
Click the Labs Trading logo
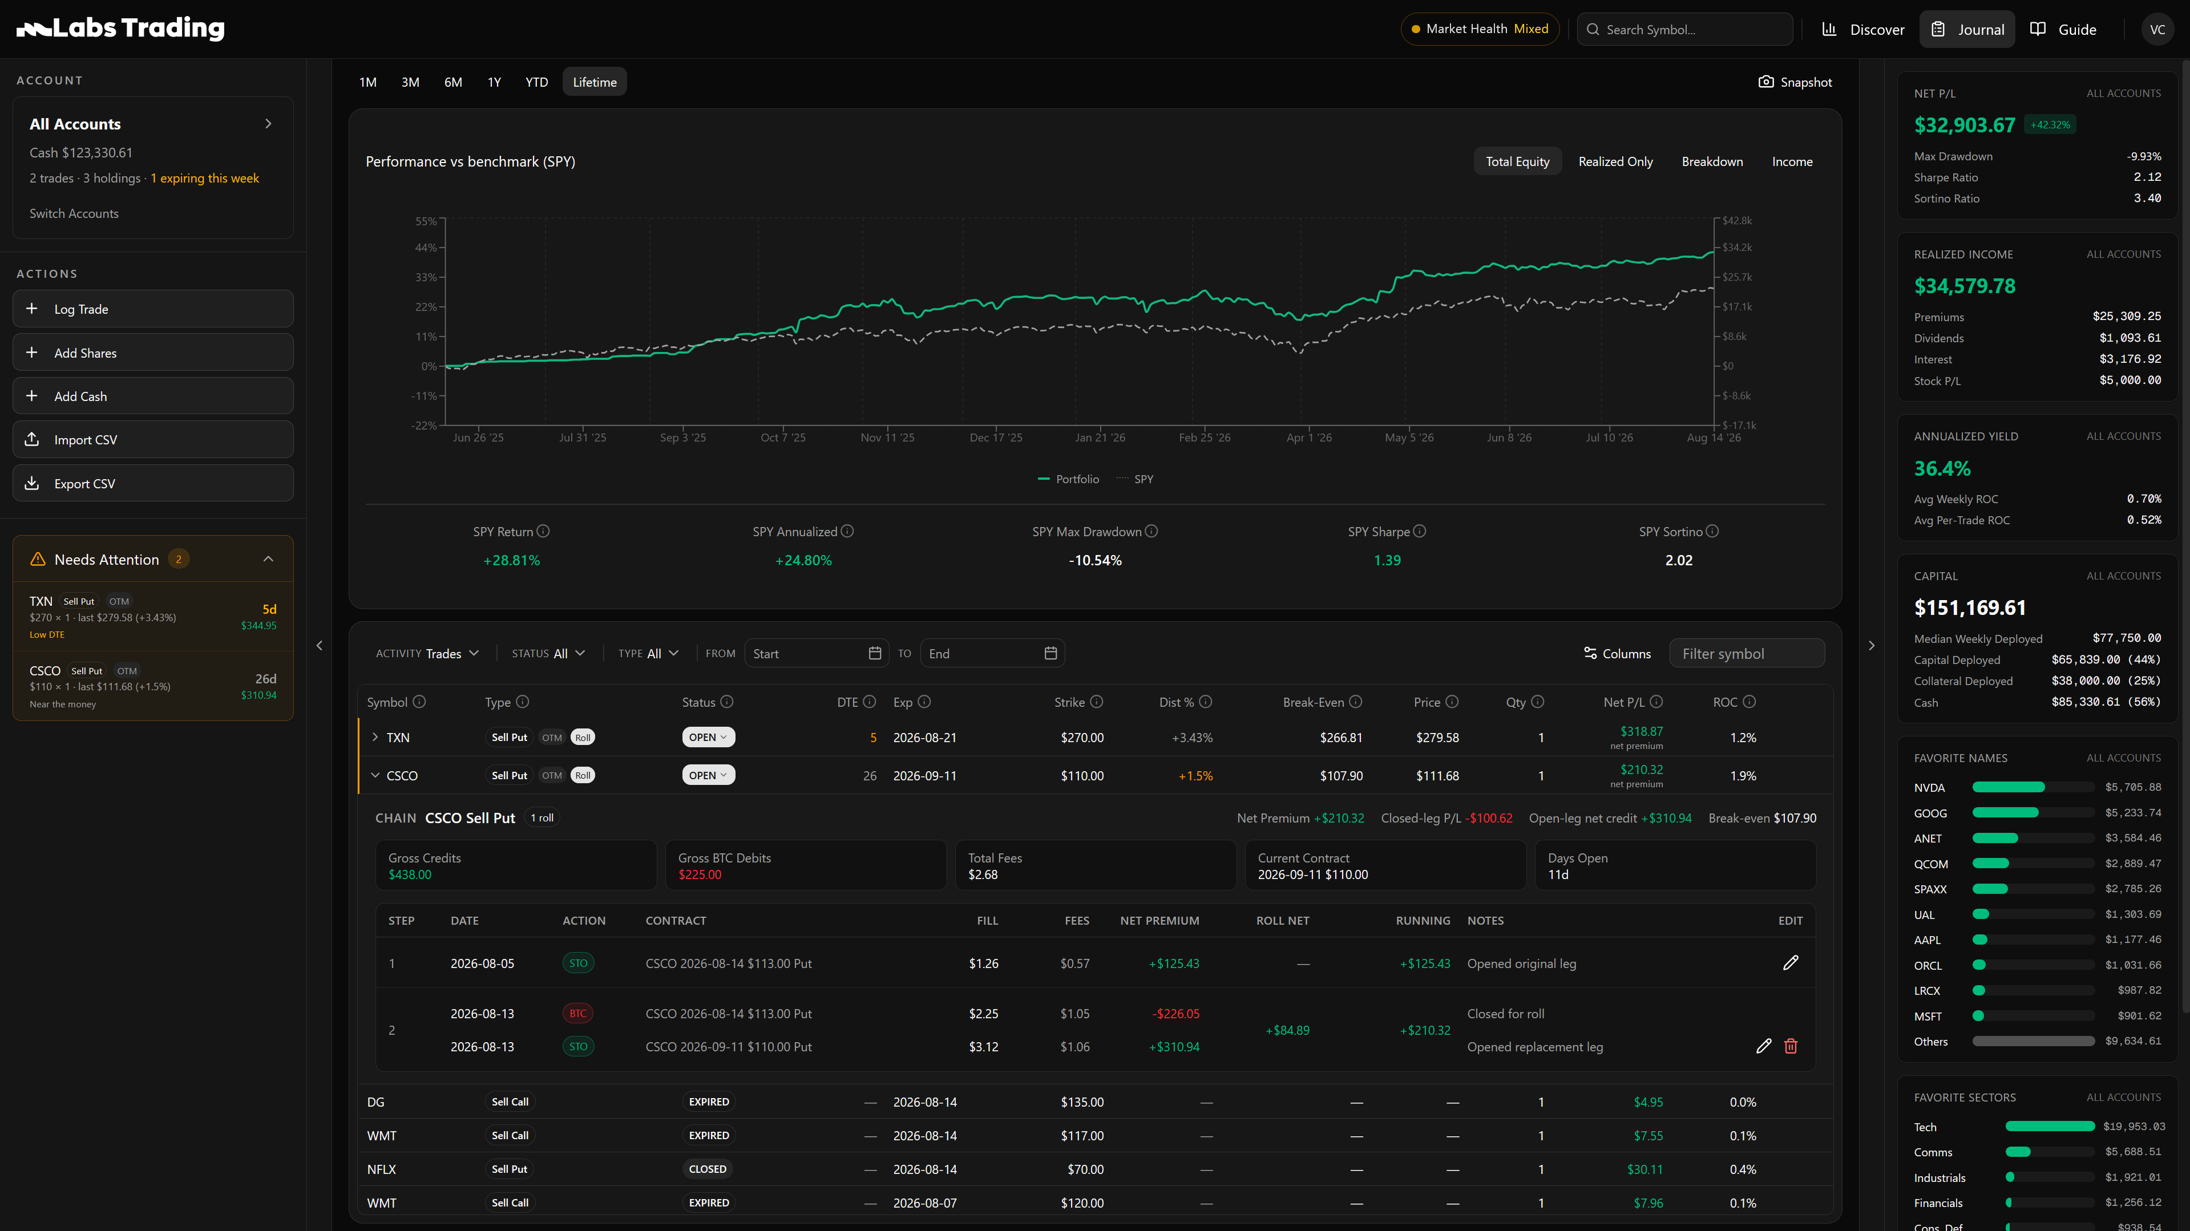[x=121, y=28]
